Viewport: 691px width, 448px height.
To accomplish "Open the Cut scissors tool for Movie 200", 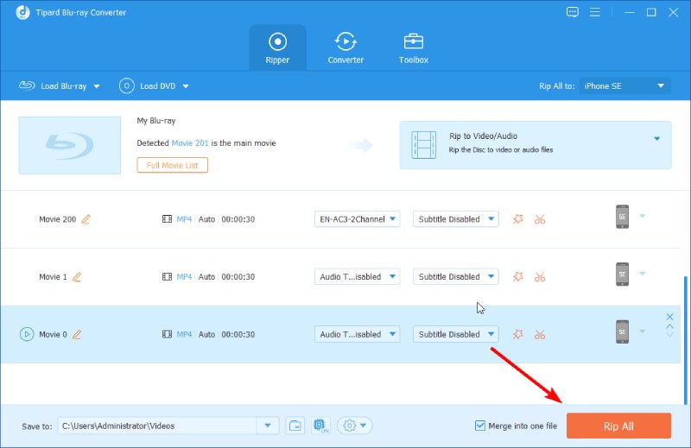I will (540, 219).
